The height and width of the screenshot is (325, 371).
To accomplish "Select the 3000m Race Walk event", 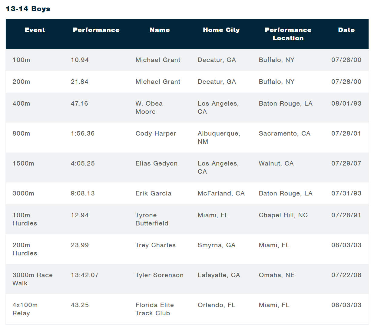I will [x=33, y=279].
